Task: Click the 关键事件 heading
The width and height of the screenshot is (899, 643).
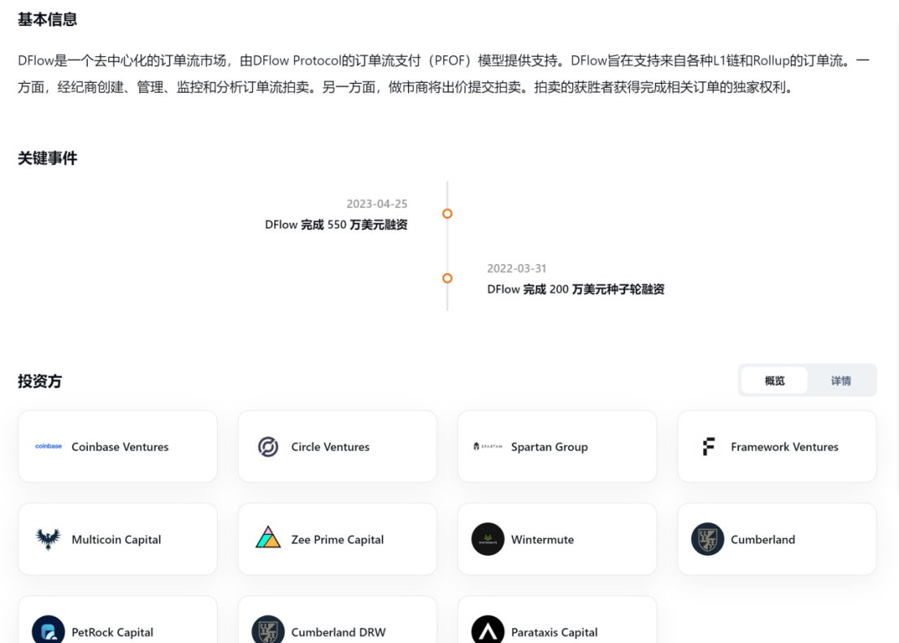Action: tap(47, 159)
